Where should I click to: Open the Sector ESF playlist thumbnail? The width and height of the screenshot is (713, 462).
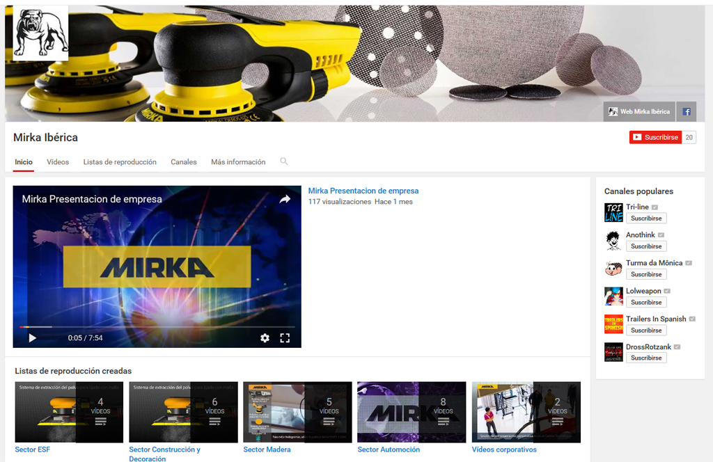69,412
